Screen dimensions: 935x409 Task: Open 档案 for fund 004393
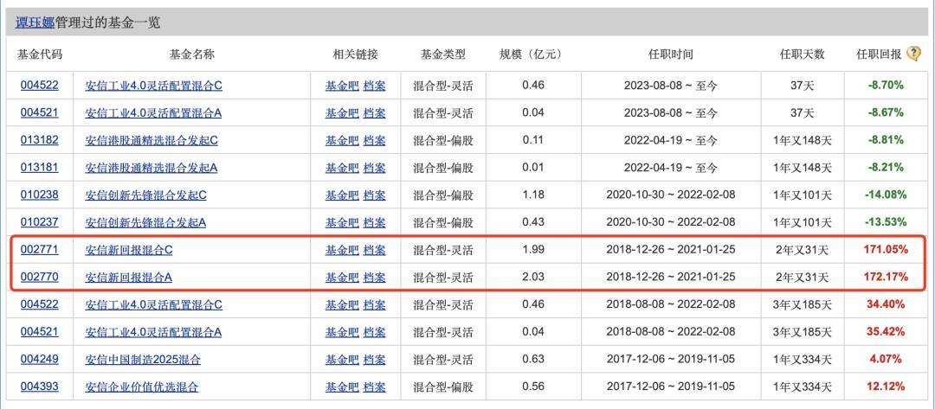coord(375,387)
